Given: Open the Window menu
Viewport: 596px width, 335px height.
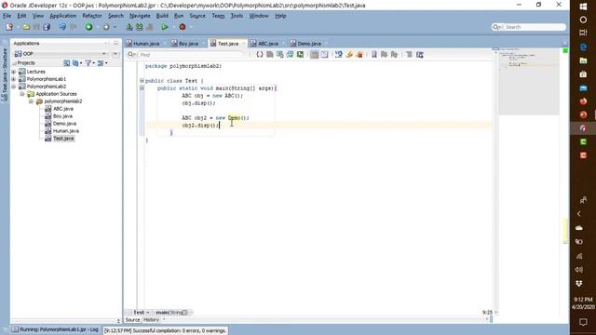Looking at the screenshot, I should [259, 16].
